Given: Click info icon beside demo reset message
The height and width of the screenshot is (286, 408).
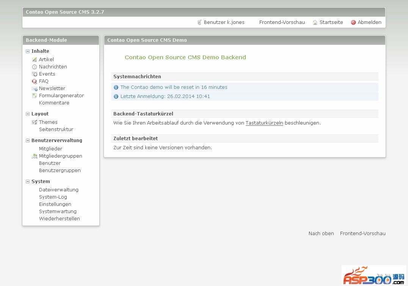Looking at the screenshot, I should click(116, 87).
